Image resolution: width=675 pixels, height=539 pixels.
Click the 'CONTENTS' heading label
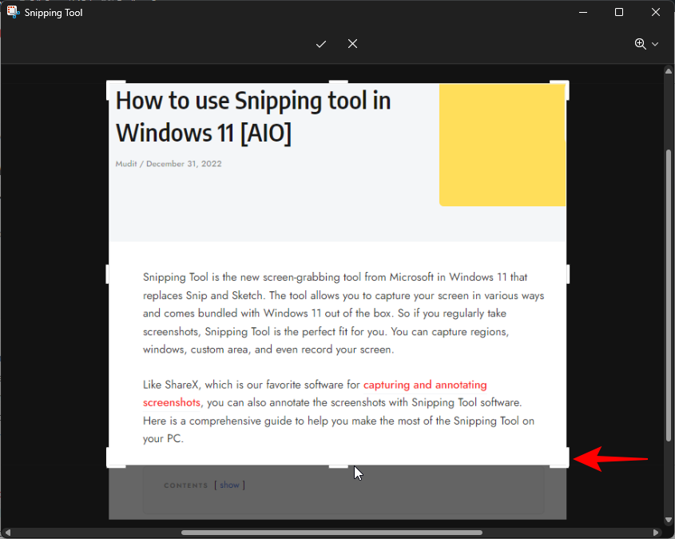click(185, 485)
